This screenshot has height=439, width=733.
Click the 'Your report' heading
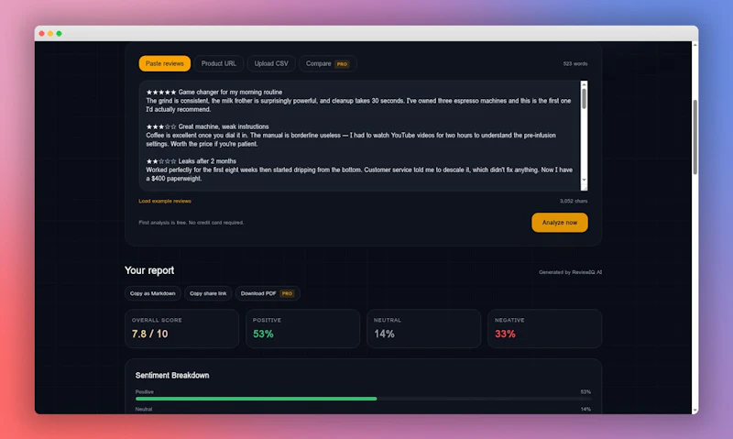point(149,270)
